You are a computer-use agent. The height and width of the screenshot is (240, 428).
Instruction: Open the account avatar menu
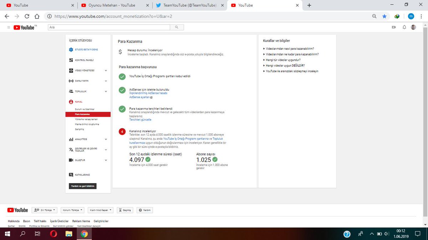[413, 27]
